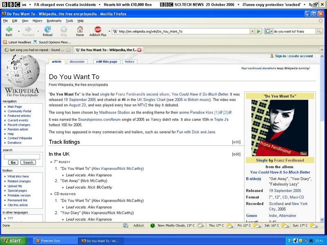This screenshot has width=327, height=245.
Task: Click the Wikipedia globe logo
Action: [x=22, y=71]
